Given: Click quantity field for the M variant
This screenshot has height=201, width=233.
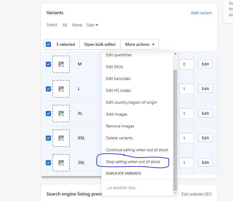Looking at the screenshot, I should coord(186,64).
